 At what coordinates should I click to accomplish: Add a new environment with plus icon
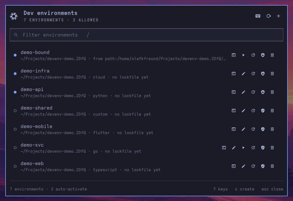click(x=278, y=16)
